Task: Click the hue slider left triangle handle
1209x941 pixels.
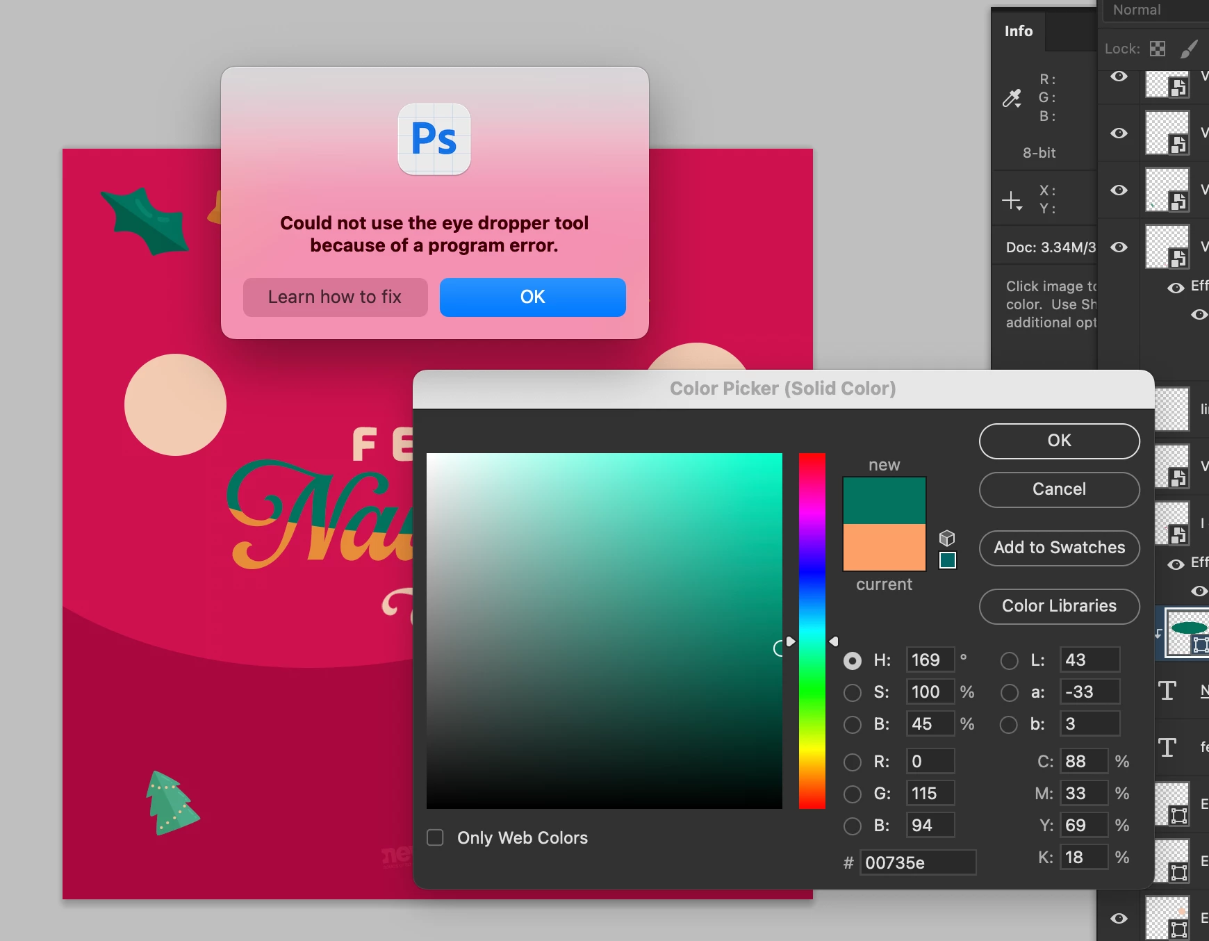Action: pyautogui.click(x=790, y=641)
